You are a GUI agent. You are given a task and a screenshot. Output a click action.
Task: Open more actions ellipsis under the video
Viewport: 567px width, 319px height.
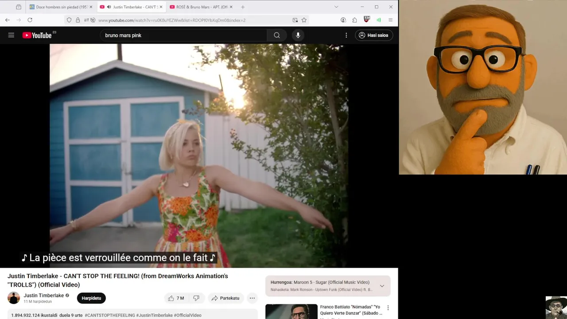[252, 298]
